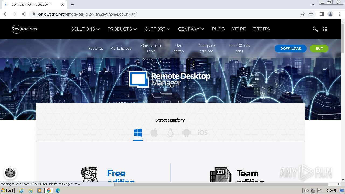Open cookie preferences icon
Image resolution: width=345 pixels, height=194 pixels.
[x=10, y=173]
